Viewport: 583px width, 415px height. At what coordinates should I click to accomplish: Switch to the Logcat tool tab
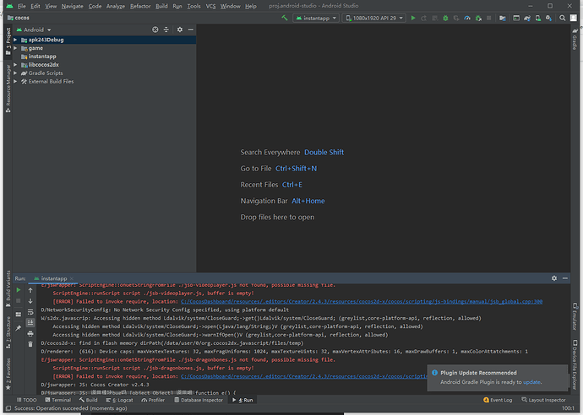[x=122, y=400]
